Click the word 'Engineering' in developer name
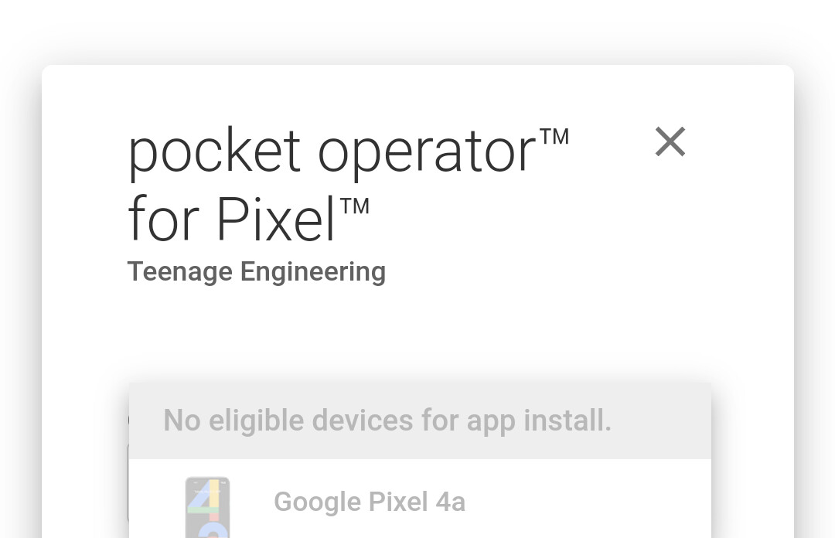Screen dimensions: 835x538 (x=312, y=271)
